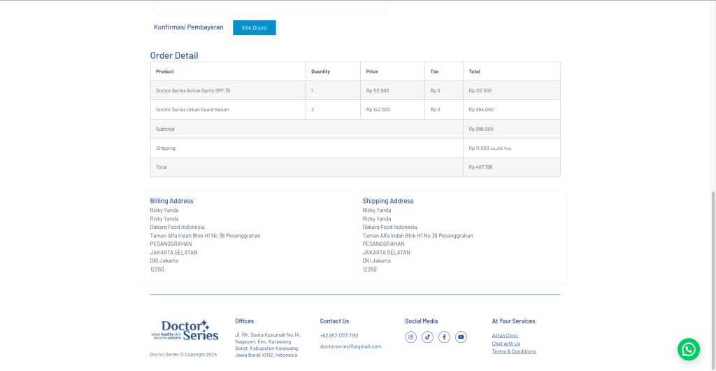The height and width of the screenshot is (371, 716).
Task: Click the Rp 112.500 price cell
Action: pos(392,90)
